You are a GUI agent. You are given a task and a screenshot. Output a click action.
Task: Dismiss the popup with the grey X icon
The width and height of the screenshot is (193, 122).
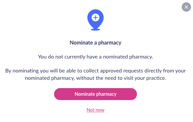point(186,7)
